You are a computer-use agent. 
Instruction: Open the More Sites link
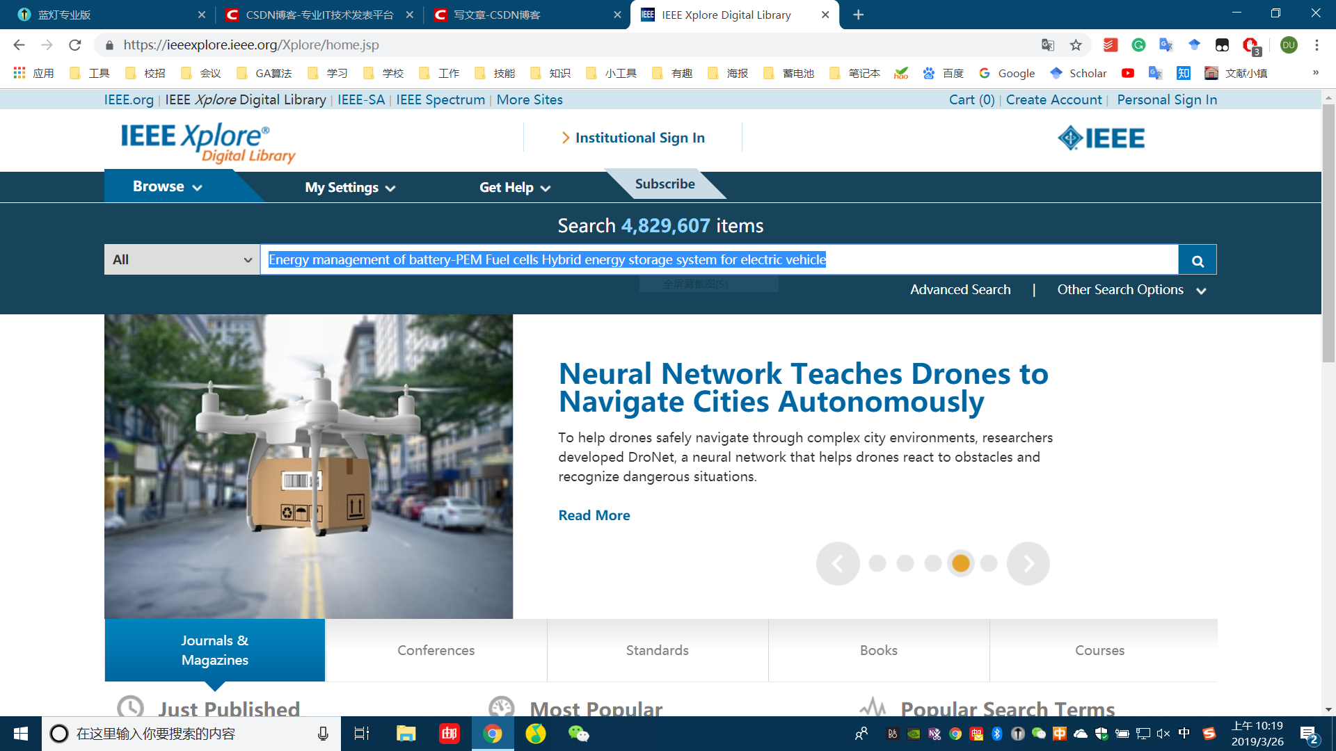530,99
